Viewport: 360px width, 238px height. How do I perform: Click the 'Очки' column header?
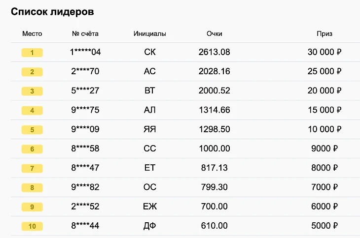pos(215,34)
